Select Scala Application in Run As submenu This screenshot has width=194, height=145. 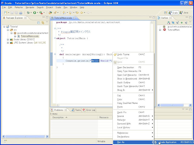pos(166,142)
